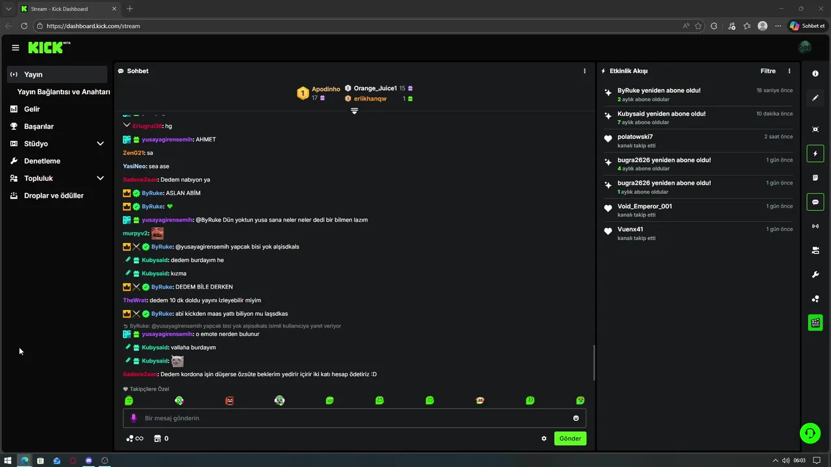Click the Kick logo
Screen dimensions: 831x467
pos(49,47)
